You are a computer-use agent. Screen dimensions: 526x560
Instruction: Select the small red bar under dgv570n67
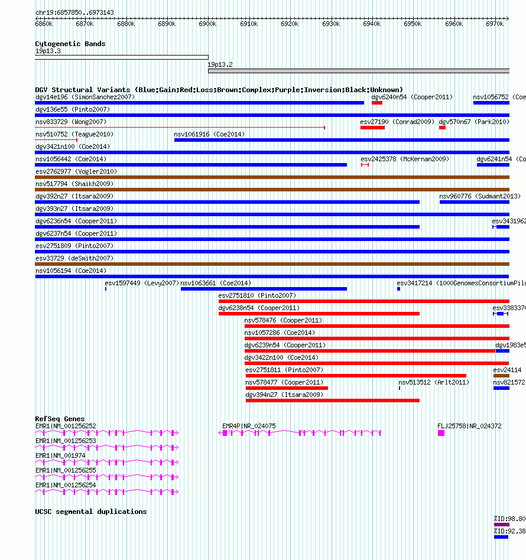(x=443, y=128)
